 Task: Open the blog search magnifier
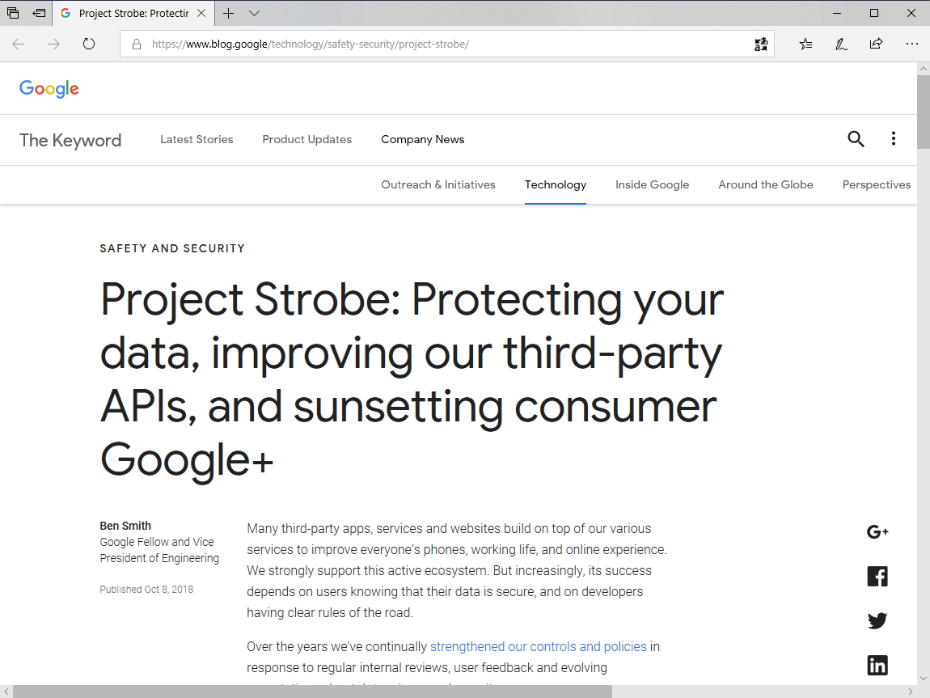click(856, 139)
